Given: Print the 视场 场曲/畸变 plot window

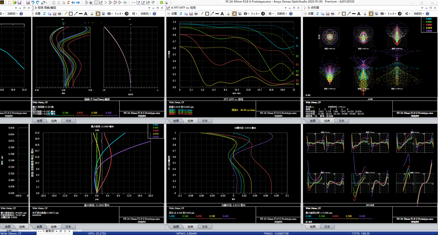Looking at the screenshot, I should pyautogui.click(x=60, y=14).
